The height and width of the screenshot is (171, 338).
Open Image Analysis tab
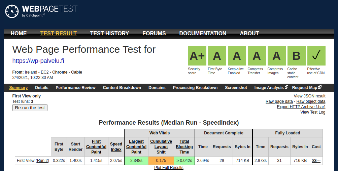(x=269, y=88)
